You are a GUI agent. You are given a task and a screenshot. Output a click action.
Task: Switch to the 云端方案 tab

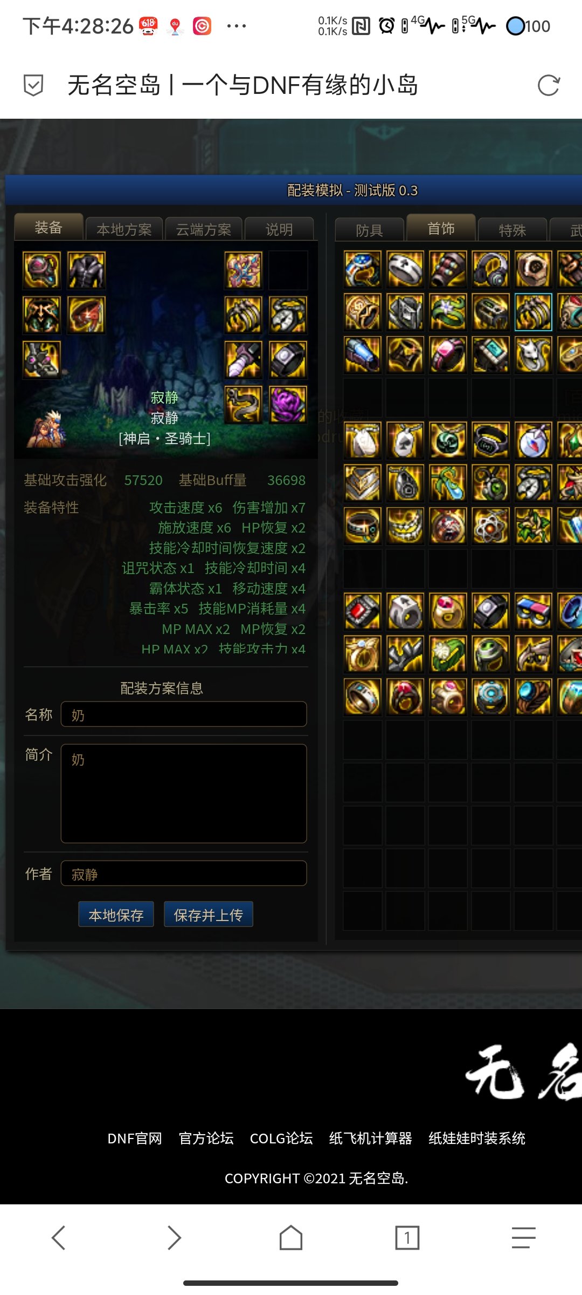pos(204,229)
